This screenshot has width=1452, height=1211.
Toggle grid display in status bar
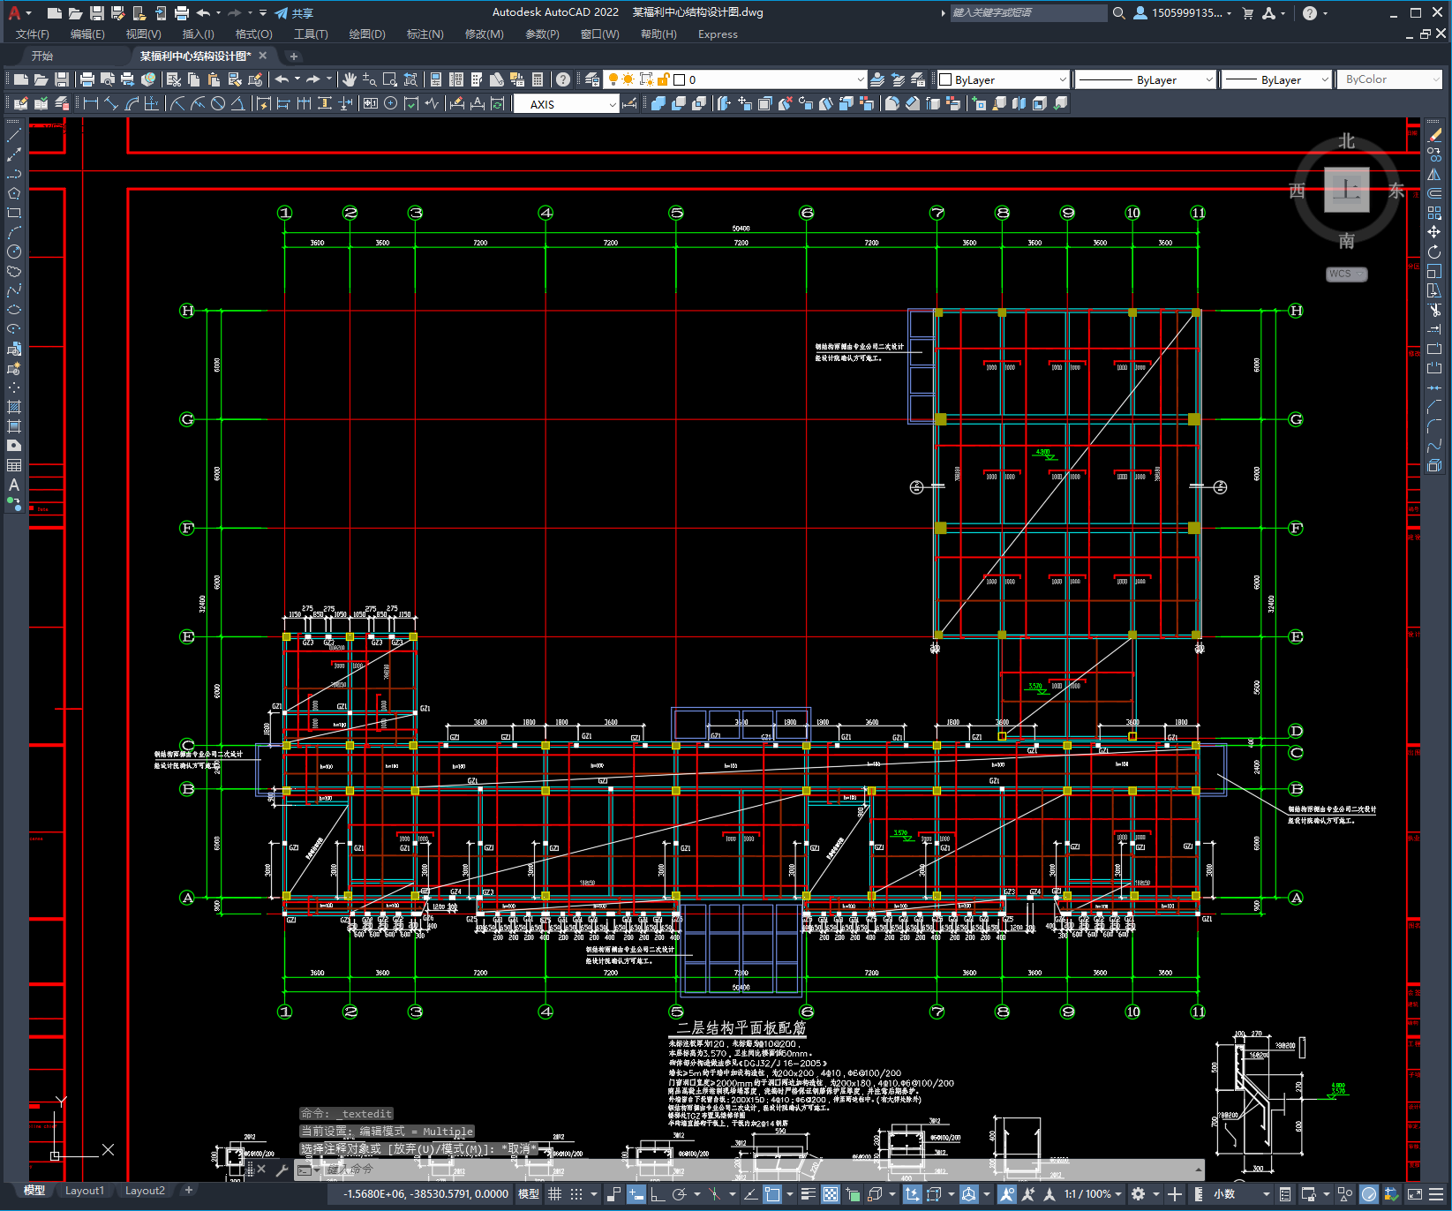[x=555, y=1193]
